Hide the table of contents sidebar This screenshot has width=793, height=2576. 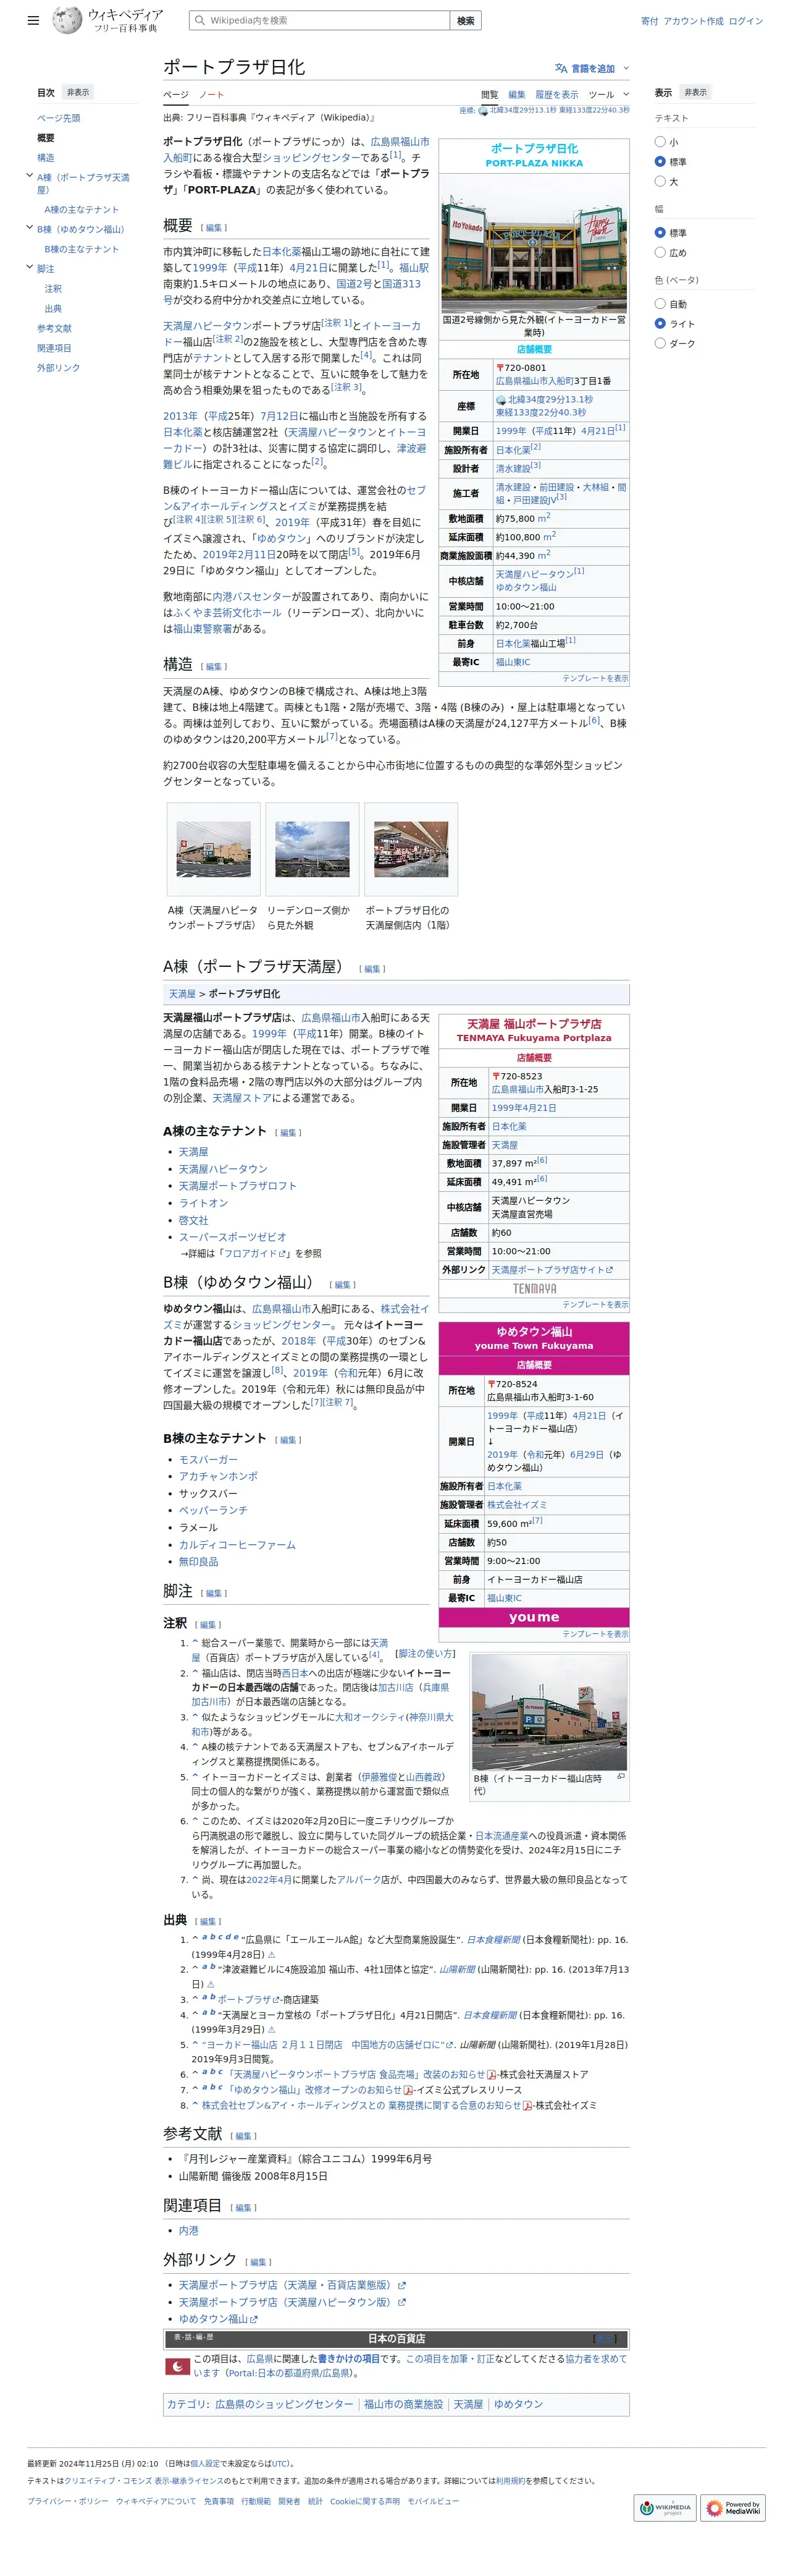[78, 92]
